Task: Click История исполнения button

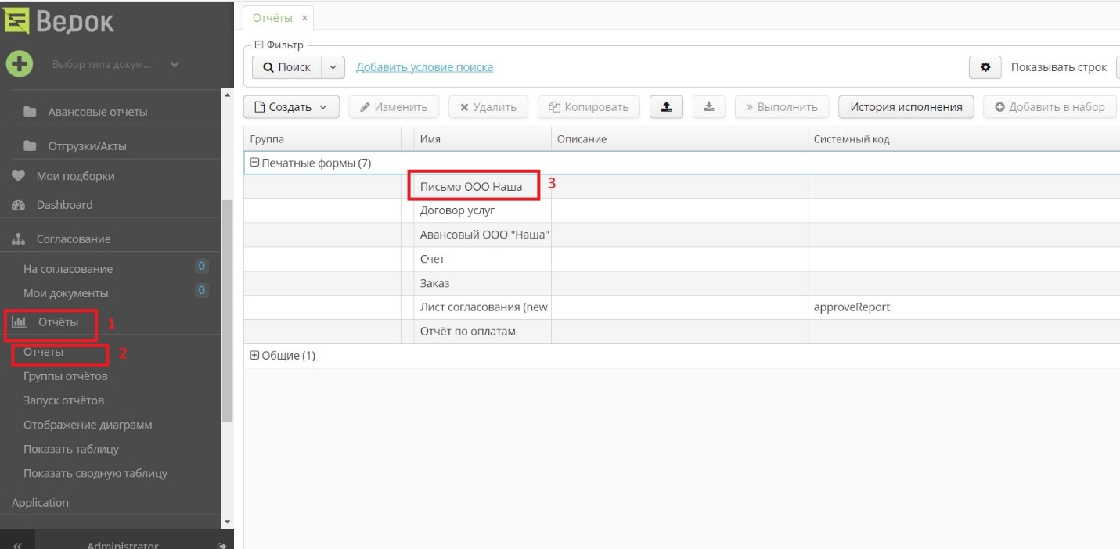Action: (x=906, y=107)
